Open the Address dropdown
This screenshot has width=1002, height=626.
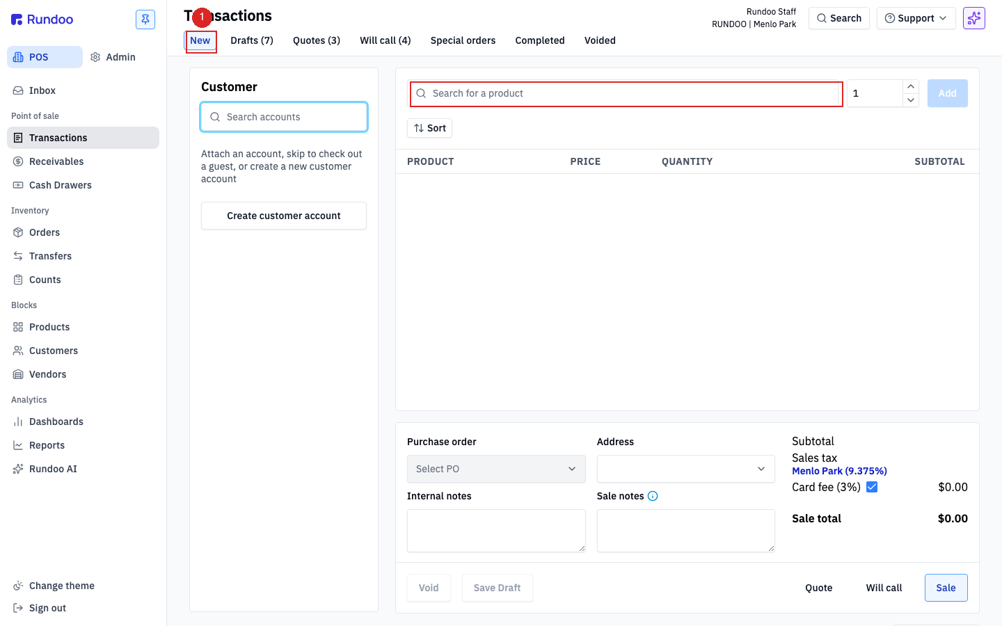(x=686, y=469)
